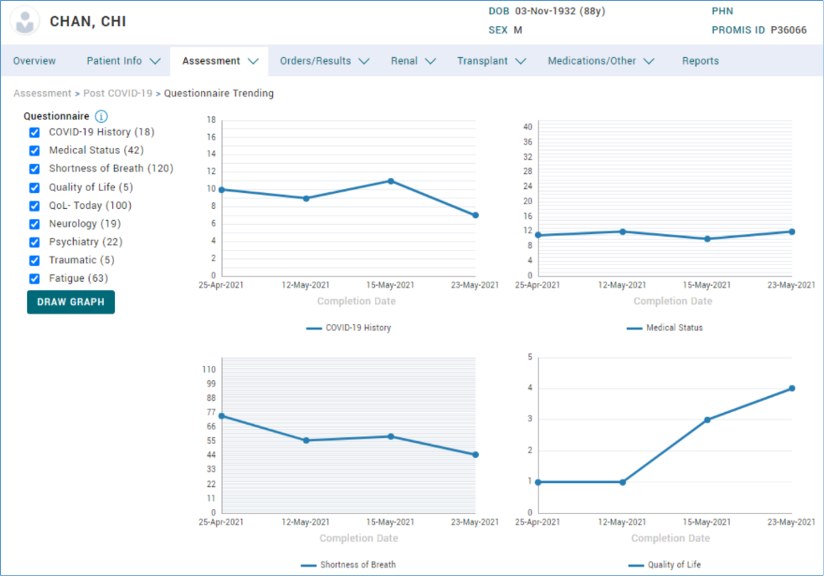Click the Questionnaire info icon
The image size is (825, 577).
click(101, 116)
